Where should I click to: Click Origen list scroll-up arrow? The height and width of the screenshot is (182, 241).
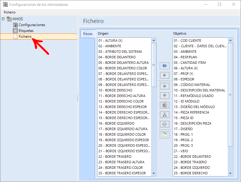(154, 40)
